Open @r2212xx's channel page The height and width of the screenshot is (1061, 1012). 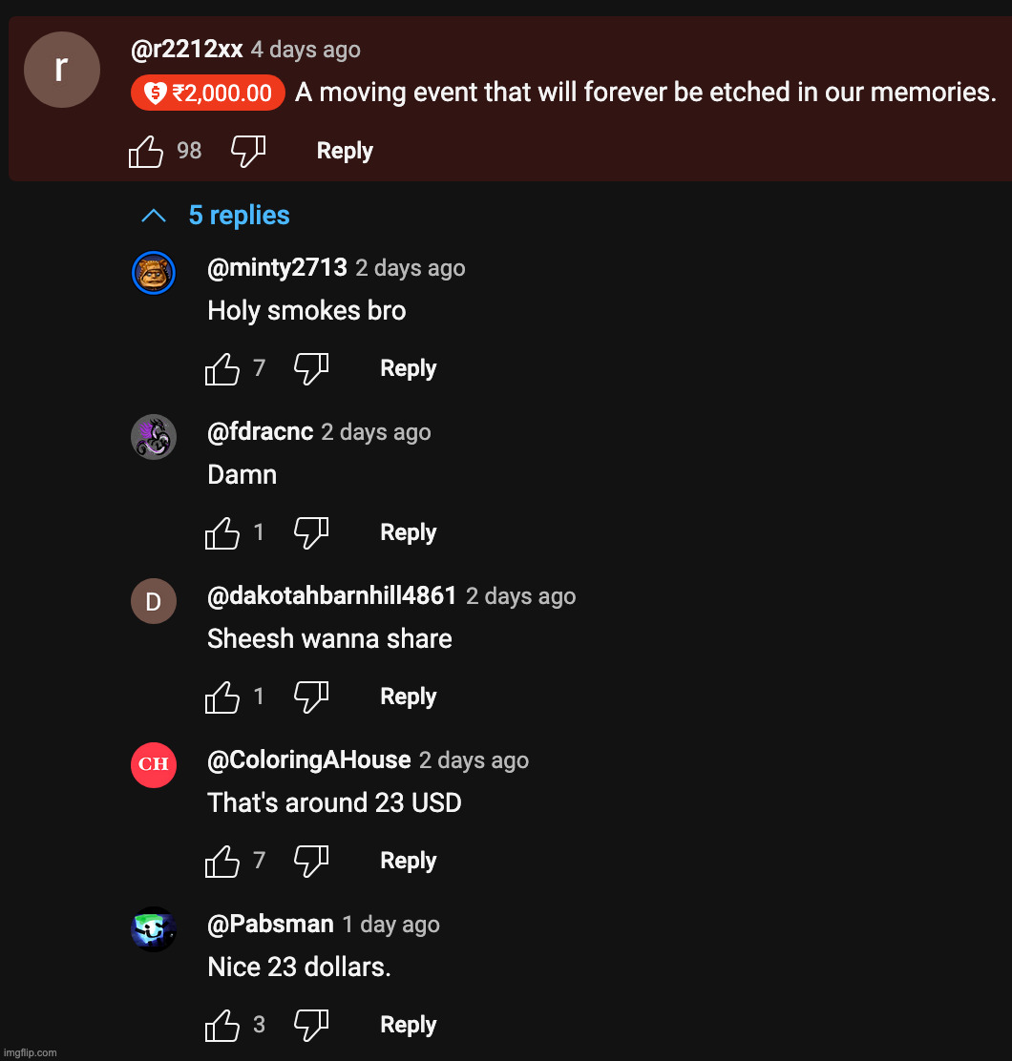[x=186, y=50]
